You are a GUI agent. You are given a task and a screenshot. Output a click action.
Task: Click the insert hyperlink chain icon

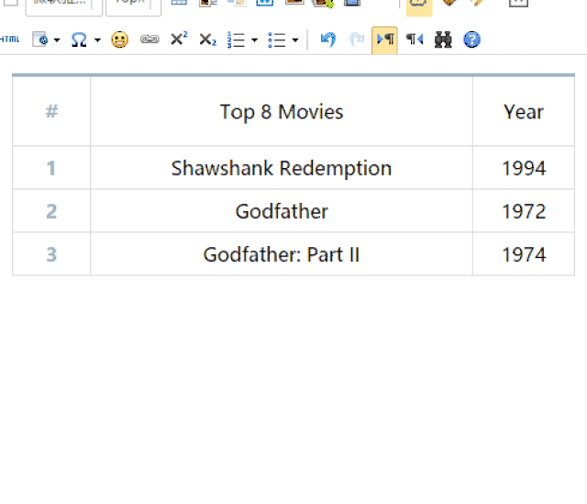[x=149, y=39]
